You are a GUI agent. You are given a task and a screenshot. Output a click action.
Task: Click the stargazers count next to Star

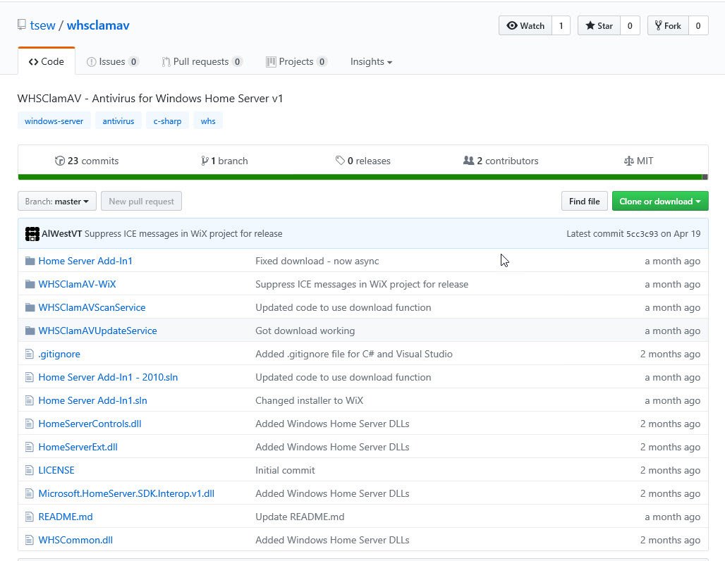point(630,26)
